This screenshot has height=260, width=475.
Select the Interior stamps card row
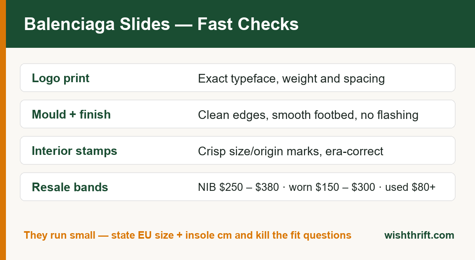237,151
